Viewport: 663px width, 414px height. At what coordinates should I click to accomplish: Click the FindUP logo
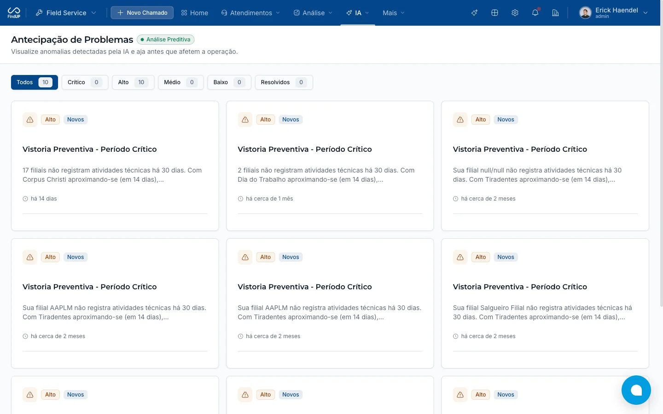(x=14, y=13)
